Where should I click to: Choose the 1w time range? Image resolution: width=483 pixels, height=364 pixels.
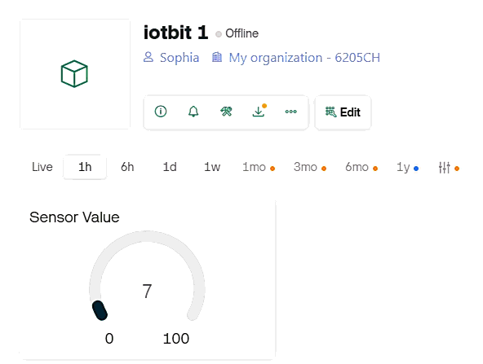[212, 167]
